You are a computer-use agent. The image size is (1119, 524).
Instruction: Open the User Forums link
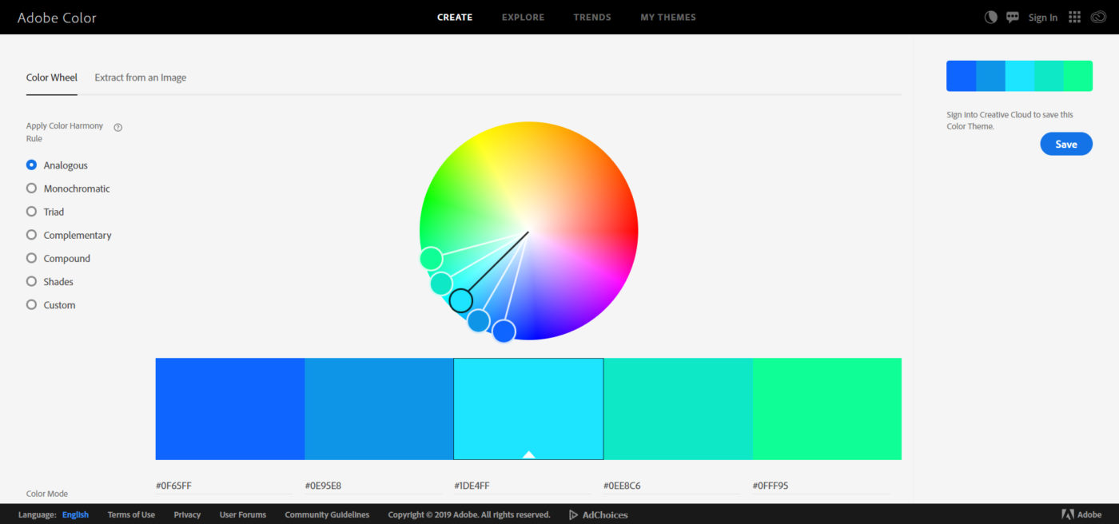(242, 514)
